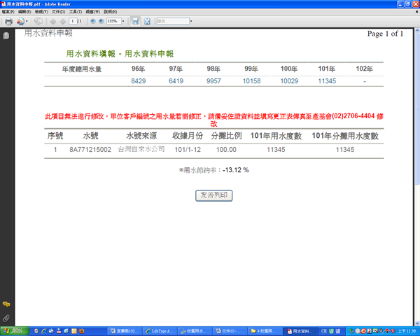This screenshot has height=336, width=420.
Task: Click the 97年 value 6419
Action: coord(176,81)
